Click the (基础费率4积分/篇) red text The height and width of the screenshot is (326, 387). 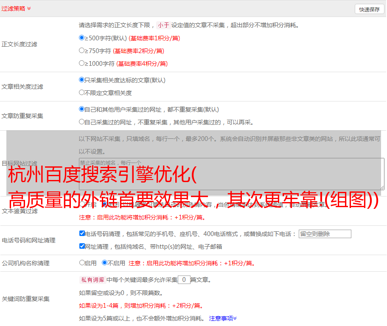coord(142,64)
